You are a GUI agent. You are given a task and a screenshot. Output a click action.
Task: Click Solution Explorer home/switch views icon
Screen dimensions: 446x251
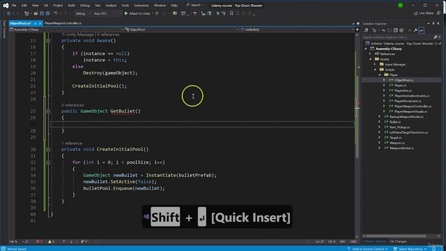[366, 31]
